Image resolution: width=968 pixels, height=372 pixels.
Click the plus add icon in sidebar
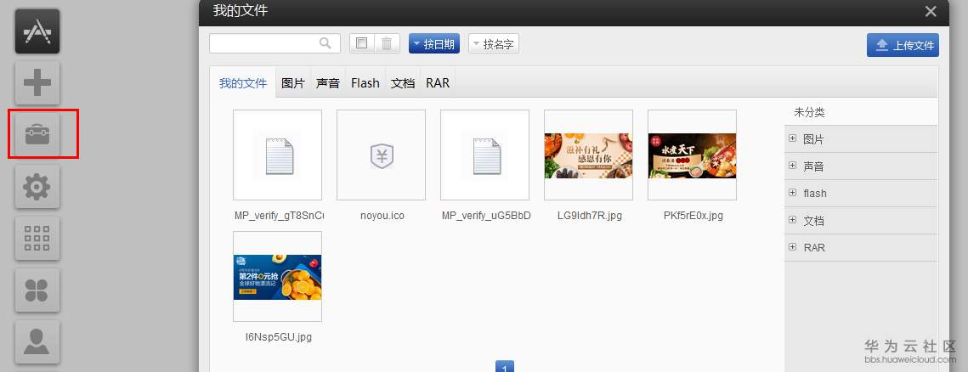37,82
